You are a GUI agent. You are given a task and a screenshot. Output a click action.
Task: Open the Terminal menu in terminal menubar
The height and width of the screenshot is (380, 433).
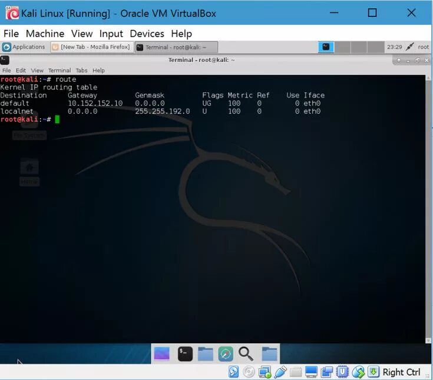coord(60,71)
